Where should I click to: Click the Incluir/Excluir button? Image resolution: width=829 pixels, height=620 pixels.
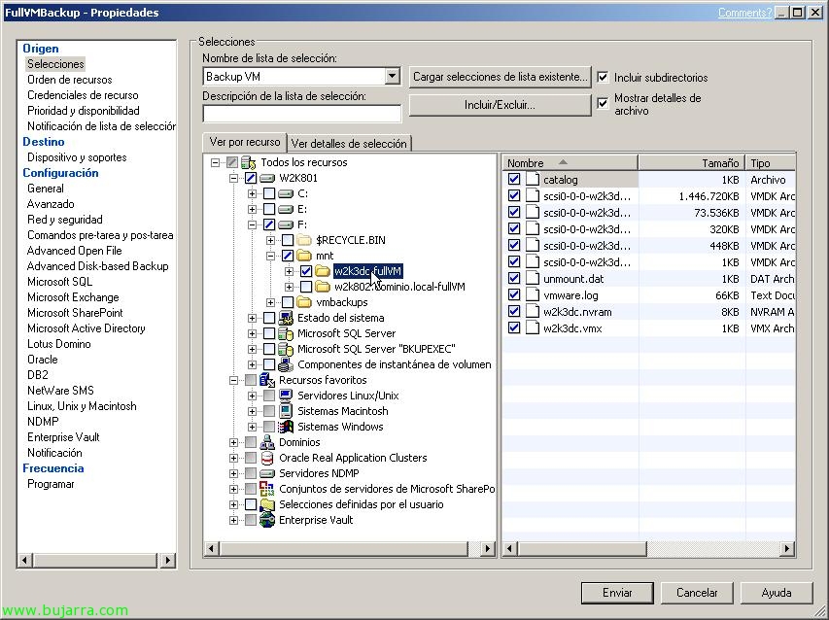(x=501, y=105)
